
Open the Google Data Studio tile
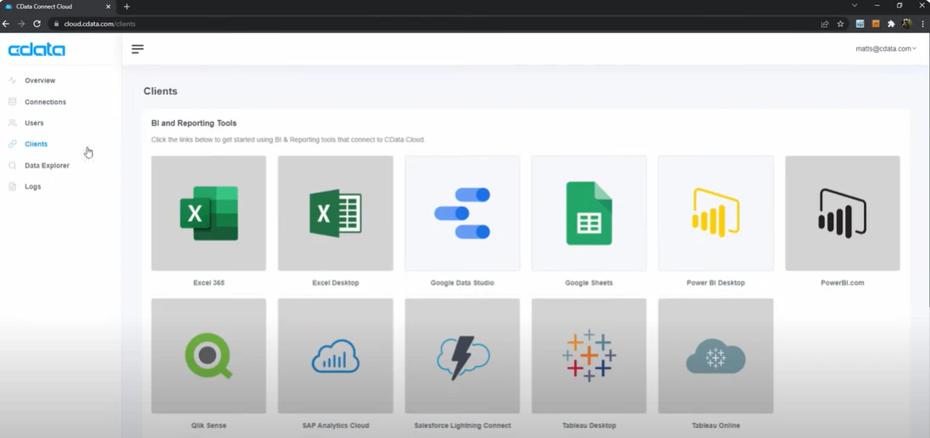(x=462, y=213)
